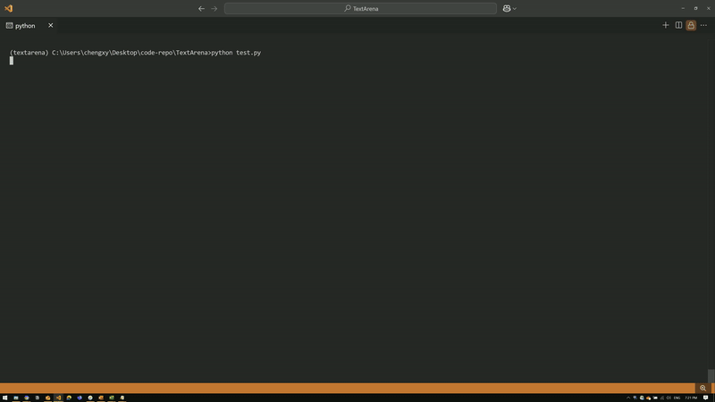Screen dimensions: 715x402
Task: Select the python terminal tab
Action: click(x=25, y=25)
